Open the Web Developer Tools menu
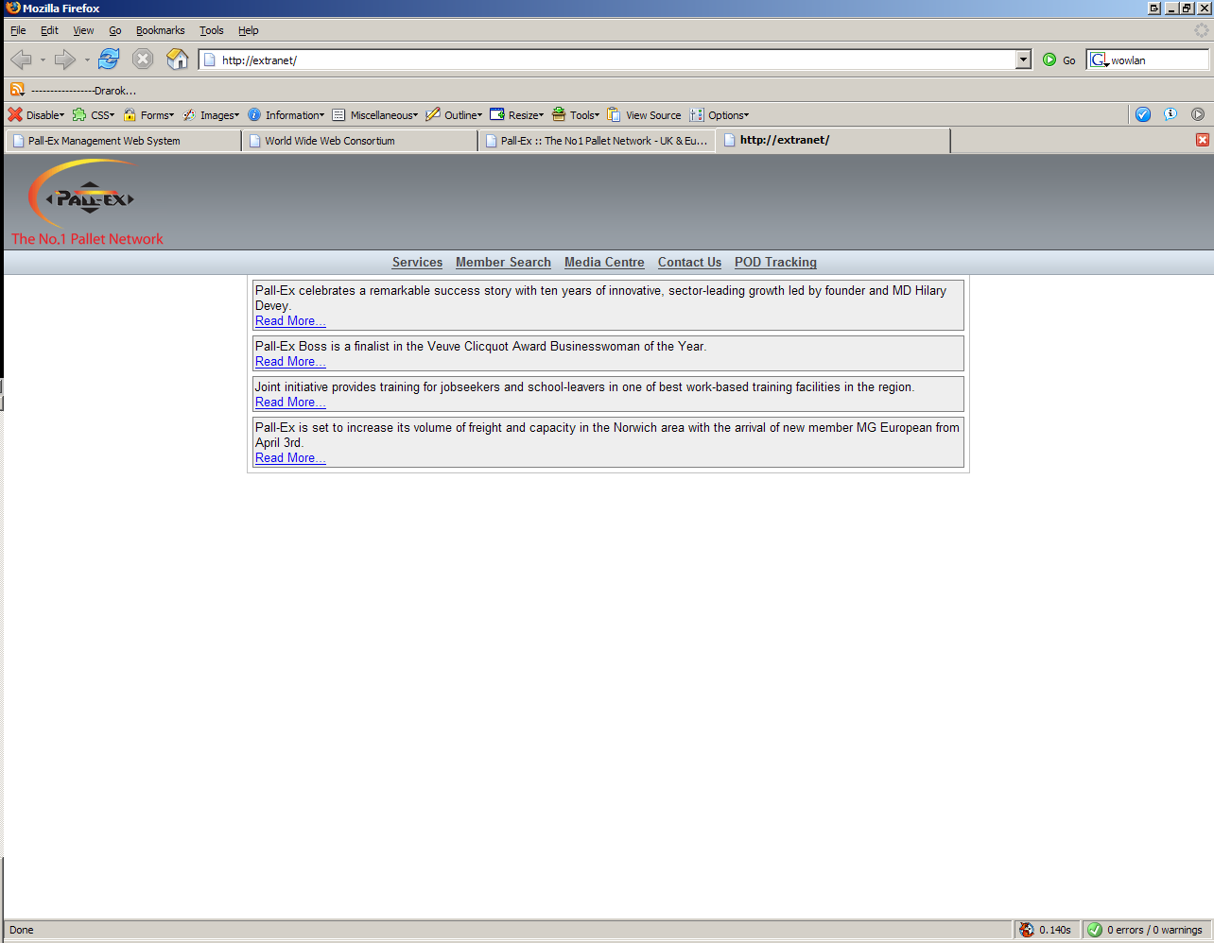The width and height of the screenshot is (1214, 943). [576, 115]
